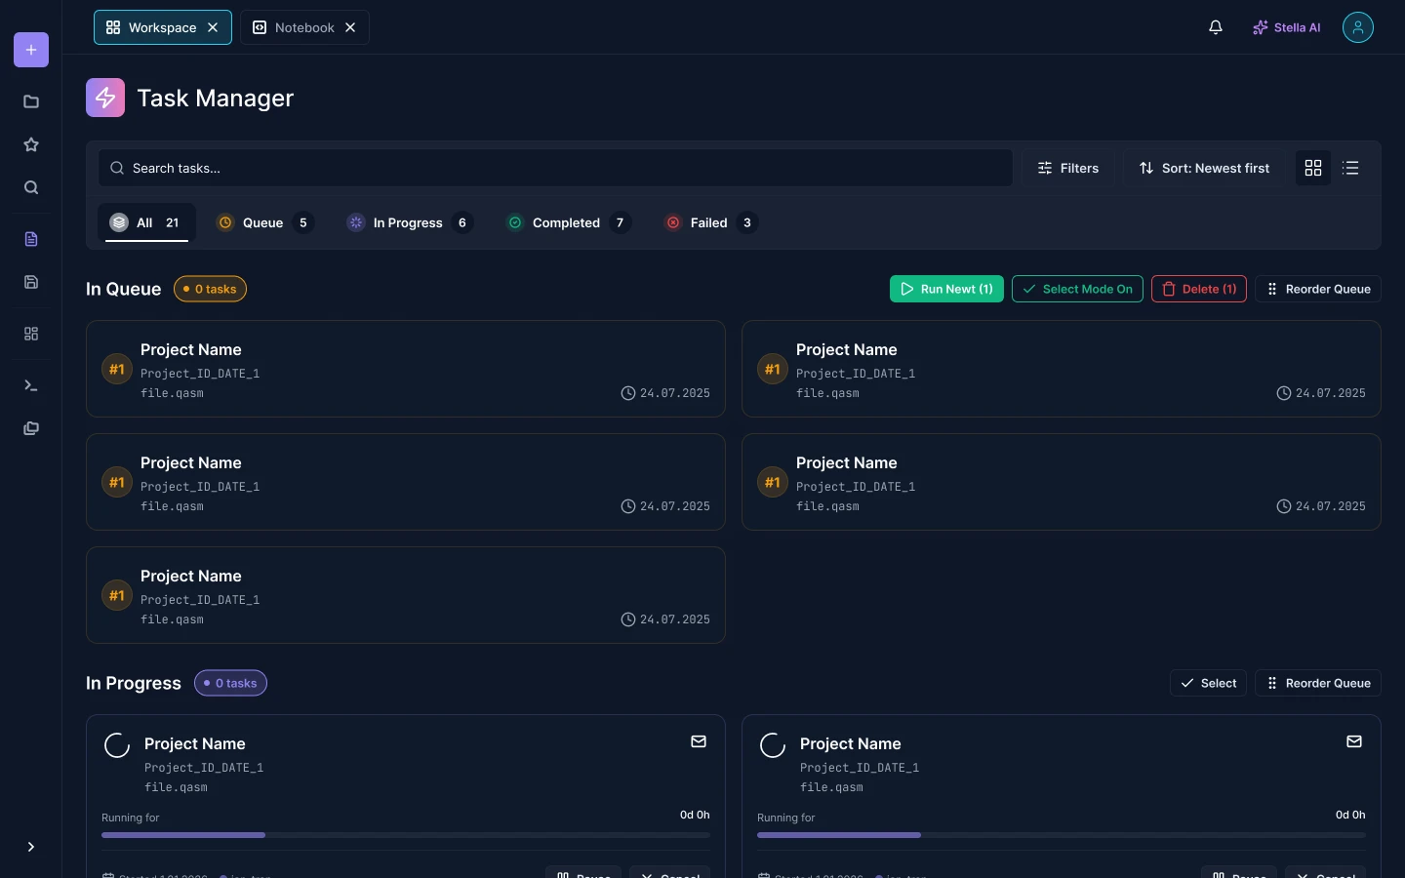The image size is (1405, 878).
Task: Toggle Select Mode On in queue
Action: point(1077,289)
